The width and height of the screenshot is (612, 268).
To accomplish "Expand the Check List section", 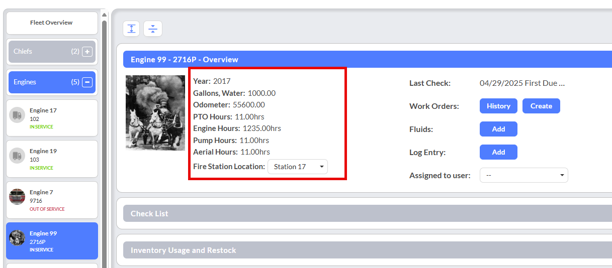I will pos(367,213).
